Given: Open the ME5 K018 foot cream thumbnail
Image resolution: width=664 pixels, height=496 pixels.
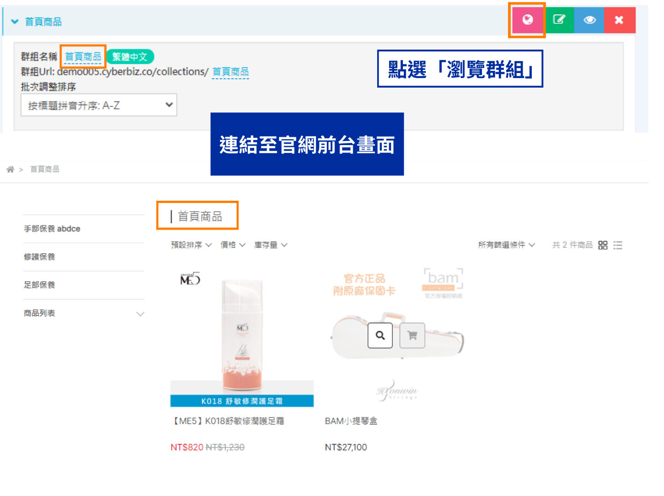Looking at the screenshot, I should (x=242, y=338).
